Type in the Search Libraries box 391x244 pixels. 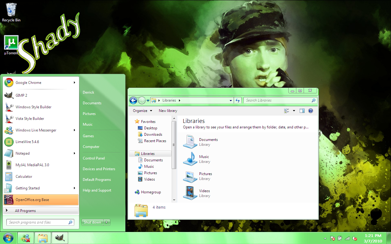276,100
